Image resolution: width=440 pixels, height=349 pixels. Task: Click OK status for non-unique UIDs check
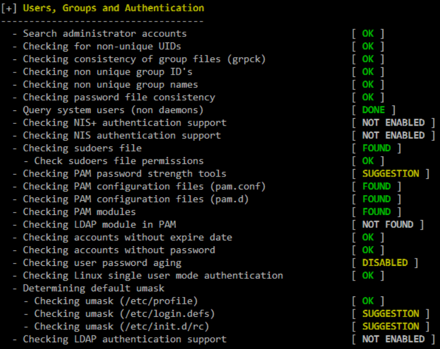point(368,46)
